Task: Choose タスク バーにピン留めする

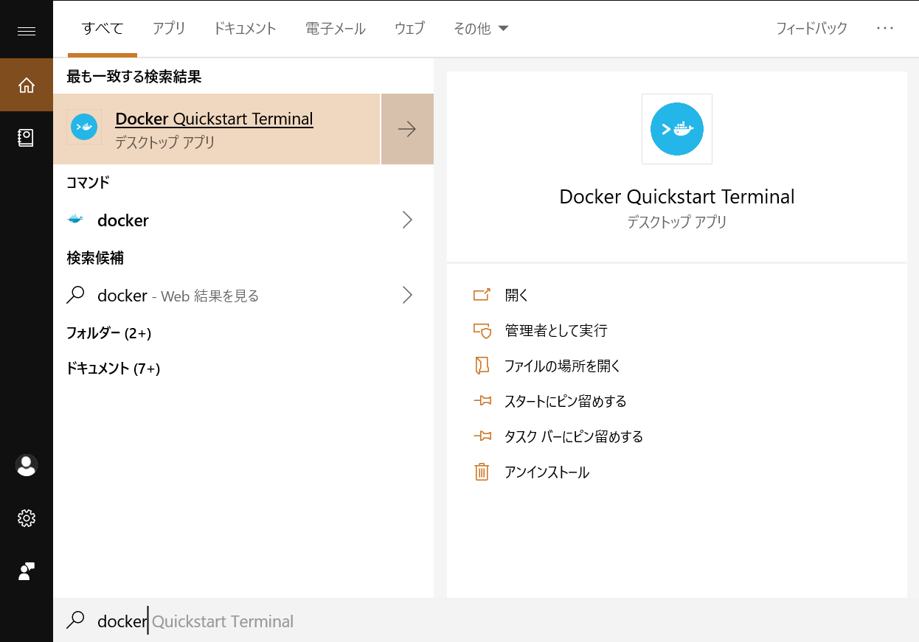Action: coord(574,436)
